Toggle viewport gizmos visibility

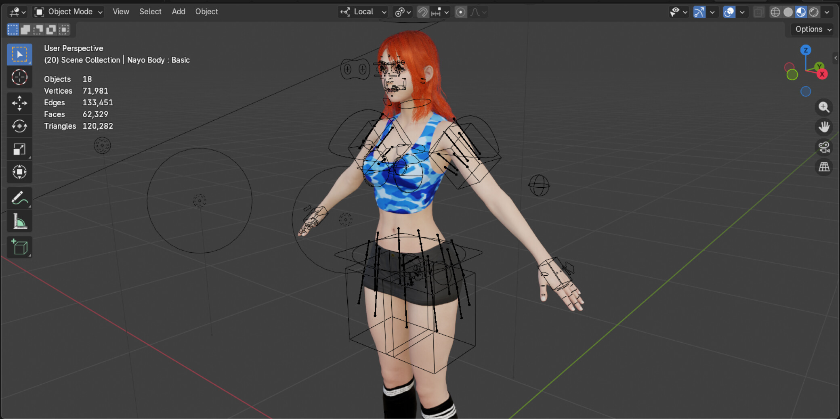(699, 12)
